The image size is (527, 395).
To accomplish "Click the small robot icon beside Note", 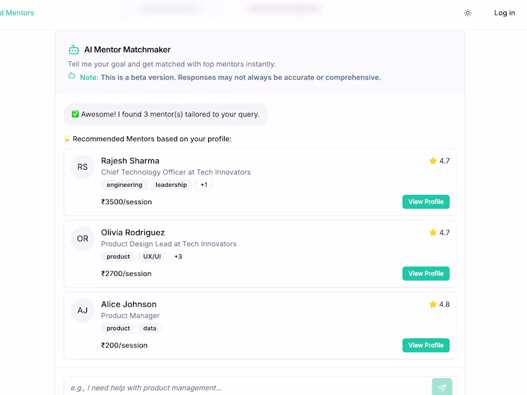I will tap(72, 76).
